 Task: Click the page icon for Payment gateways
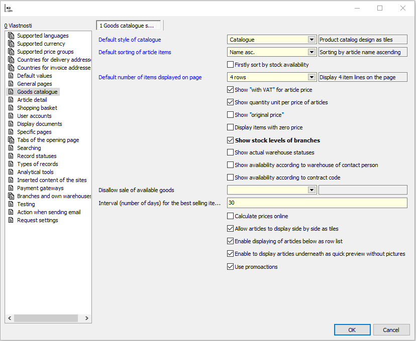click(x=11, y=188)
